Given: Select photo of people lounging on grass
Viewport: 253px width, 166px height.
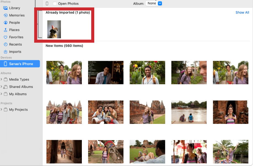Looking at the screenshot, I should 147,152.
